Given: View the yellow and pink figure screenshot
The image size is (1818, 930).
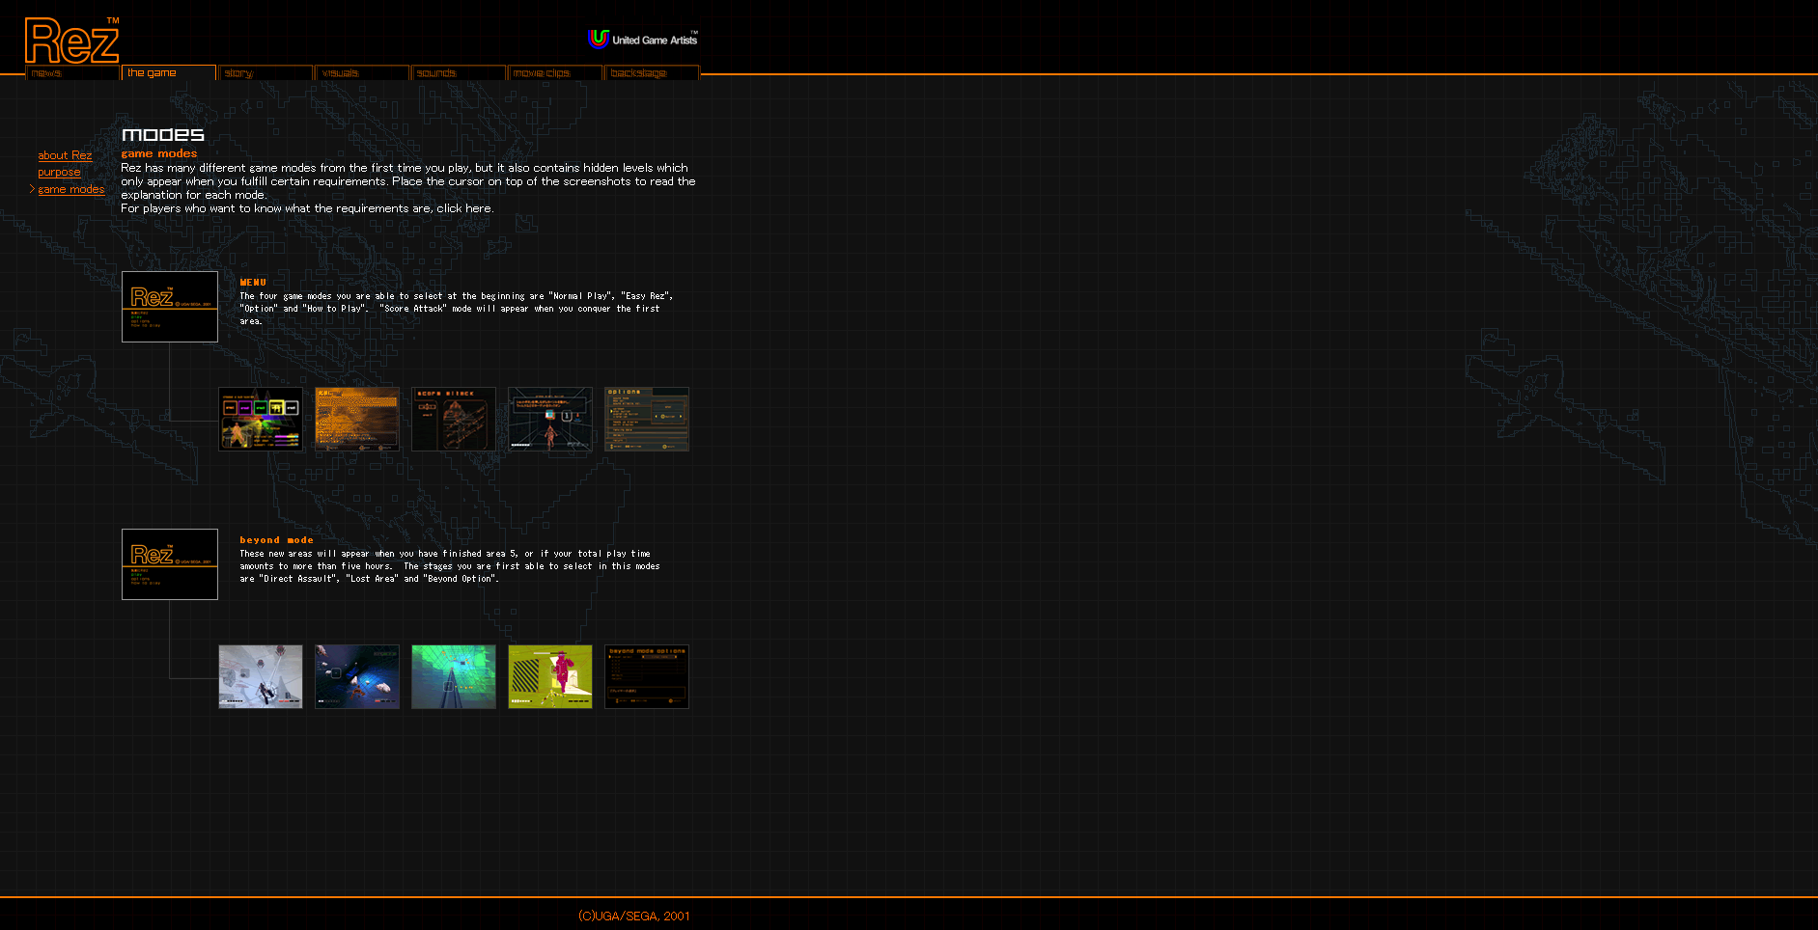Looking at the screenshot, I should pos(550,677).
